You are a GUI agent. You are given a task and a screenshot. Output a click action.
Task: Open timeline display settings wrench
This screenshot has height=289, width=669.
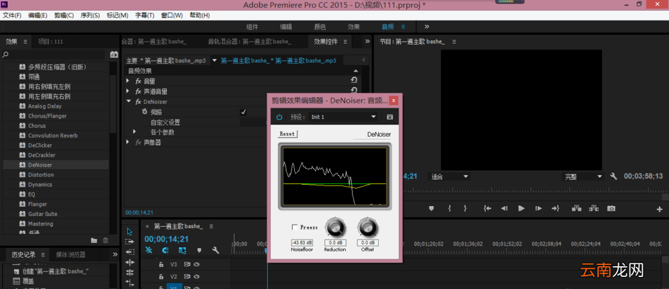coord(215,250)
